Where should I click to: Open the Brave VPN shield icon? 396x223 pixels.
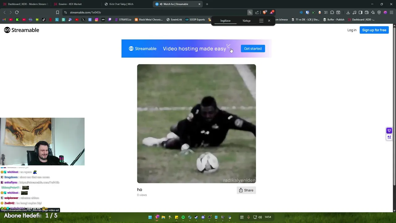379,12
